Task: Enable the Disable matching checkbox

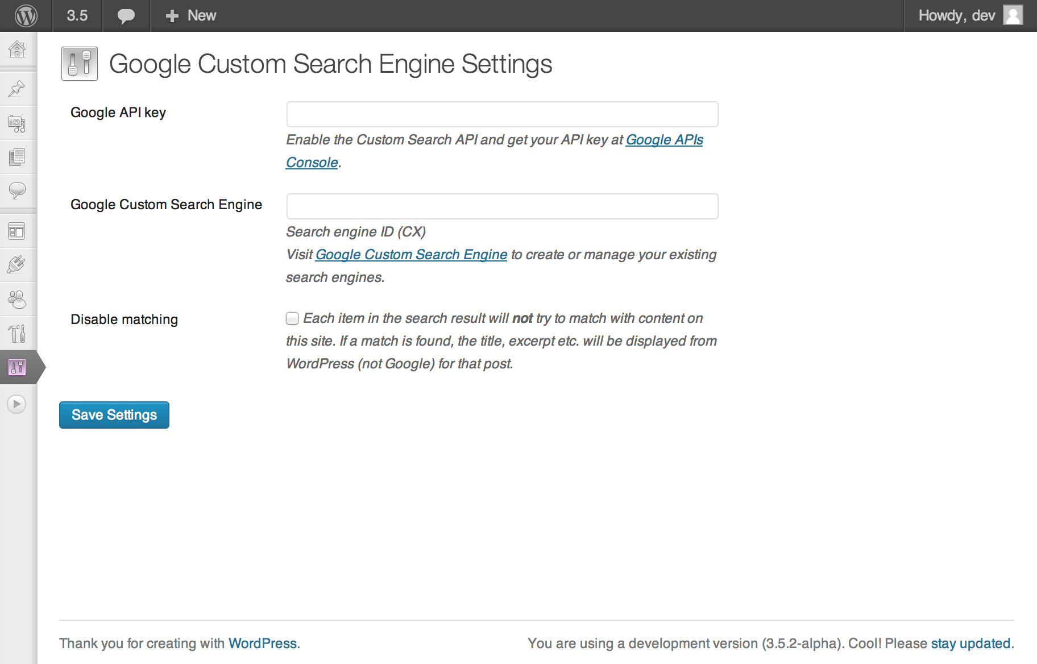Action: (292, 318)
